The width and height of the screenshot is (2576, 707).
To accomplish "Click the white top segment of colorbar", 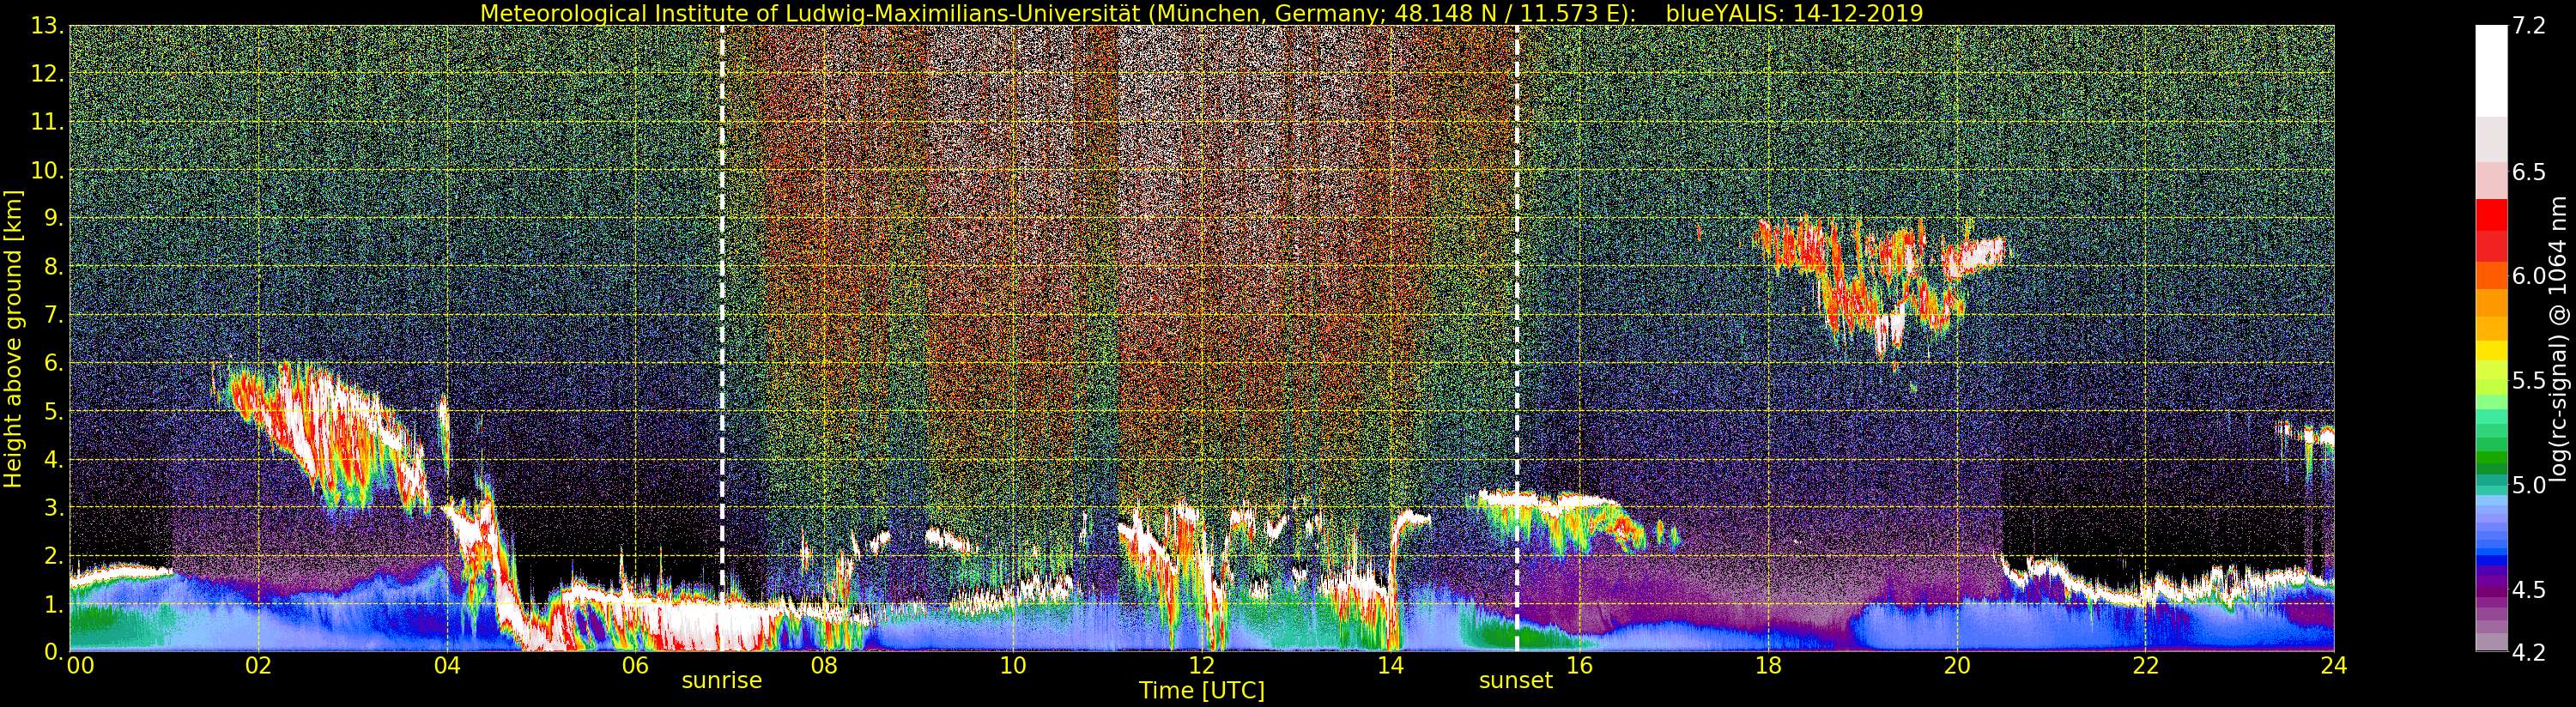I will [x=2491, y=71].
